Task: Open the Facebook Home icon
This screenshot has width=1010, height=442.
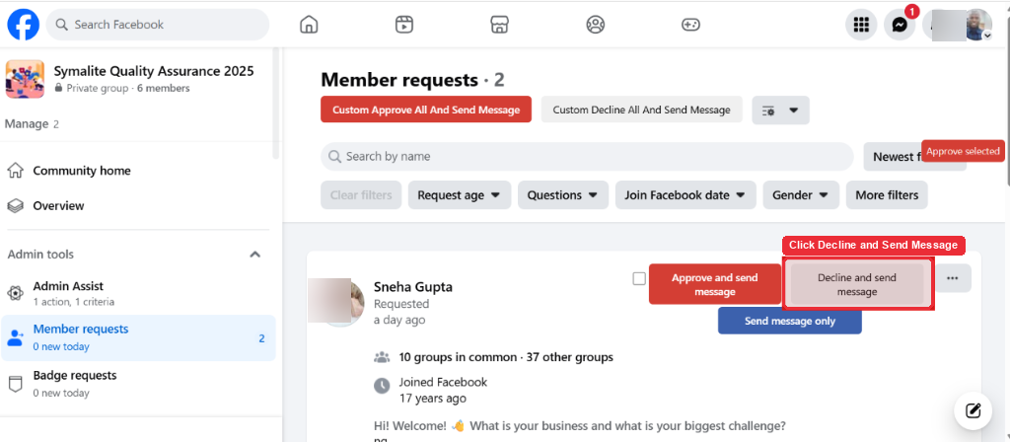Action: (x=309, y=25)
